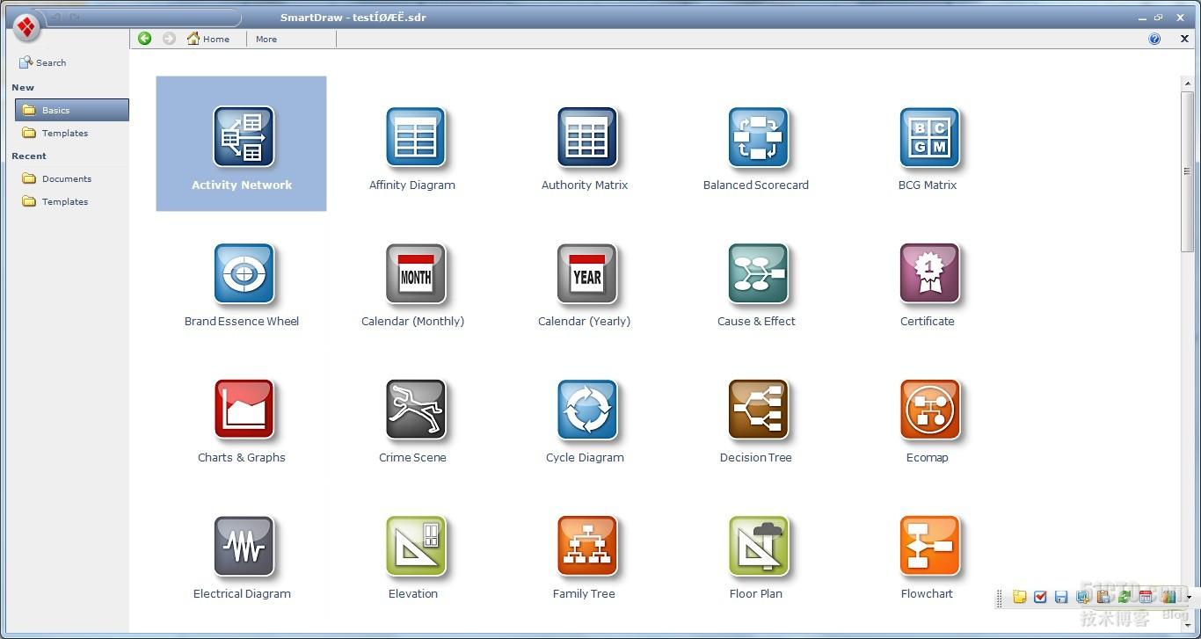Select the Authority Matrix icon
Viewport: 1201px width, 639px height.
(586, 137)
